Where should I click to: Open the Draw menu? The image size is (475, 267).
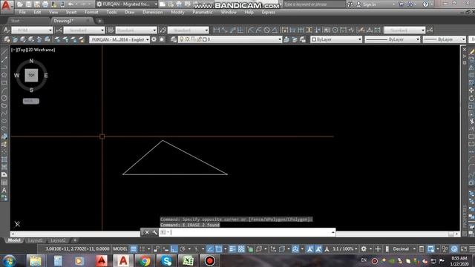[x=130, y=13]
